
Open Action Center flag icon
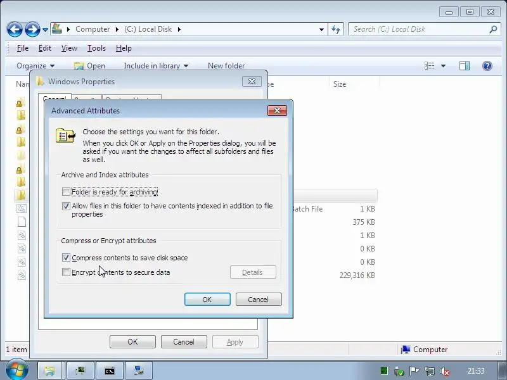[414, 371]
